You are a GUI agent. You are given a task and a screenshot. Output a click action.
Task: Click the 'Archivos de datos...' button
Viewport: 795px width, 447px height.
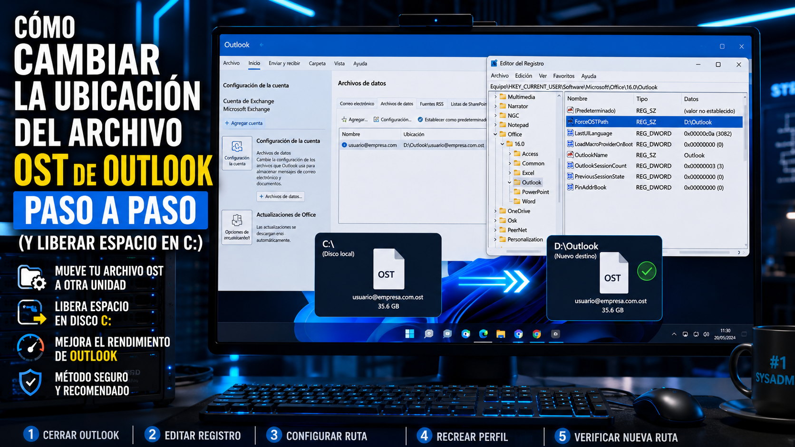coord(281,196)
